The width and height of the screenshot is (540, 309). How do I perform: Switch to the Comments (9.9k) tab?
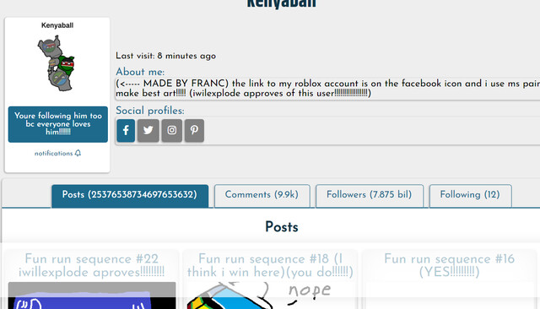pos(262,196)
